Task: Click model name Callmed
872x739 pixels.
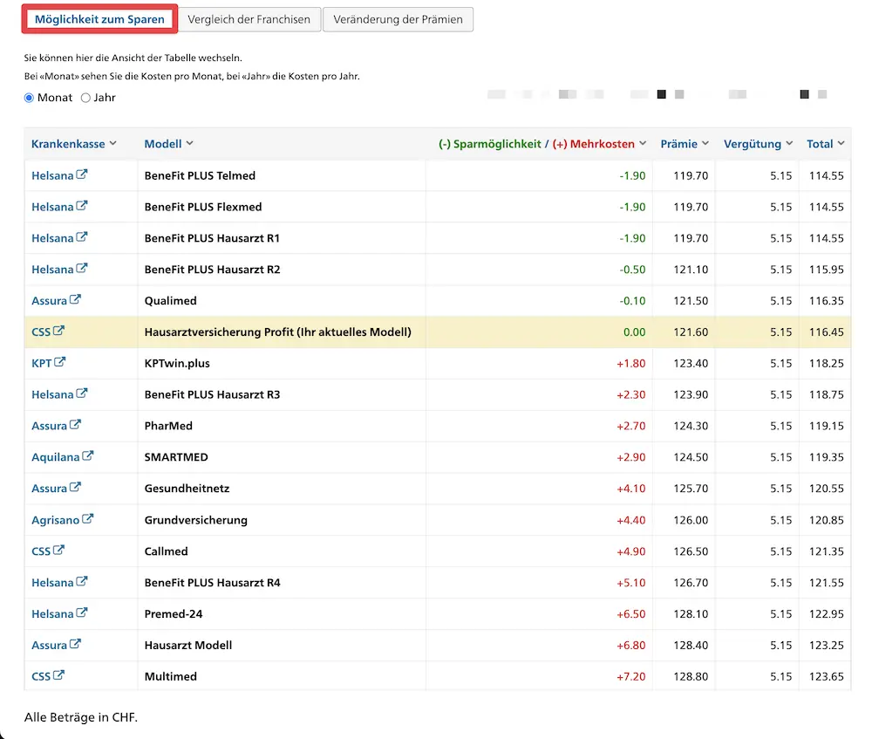Action: 167,551
